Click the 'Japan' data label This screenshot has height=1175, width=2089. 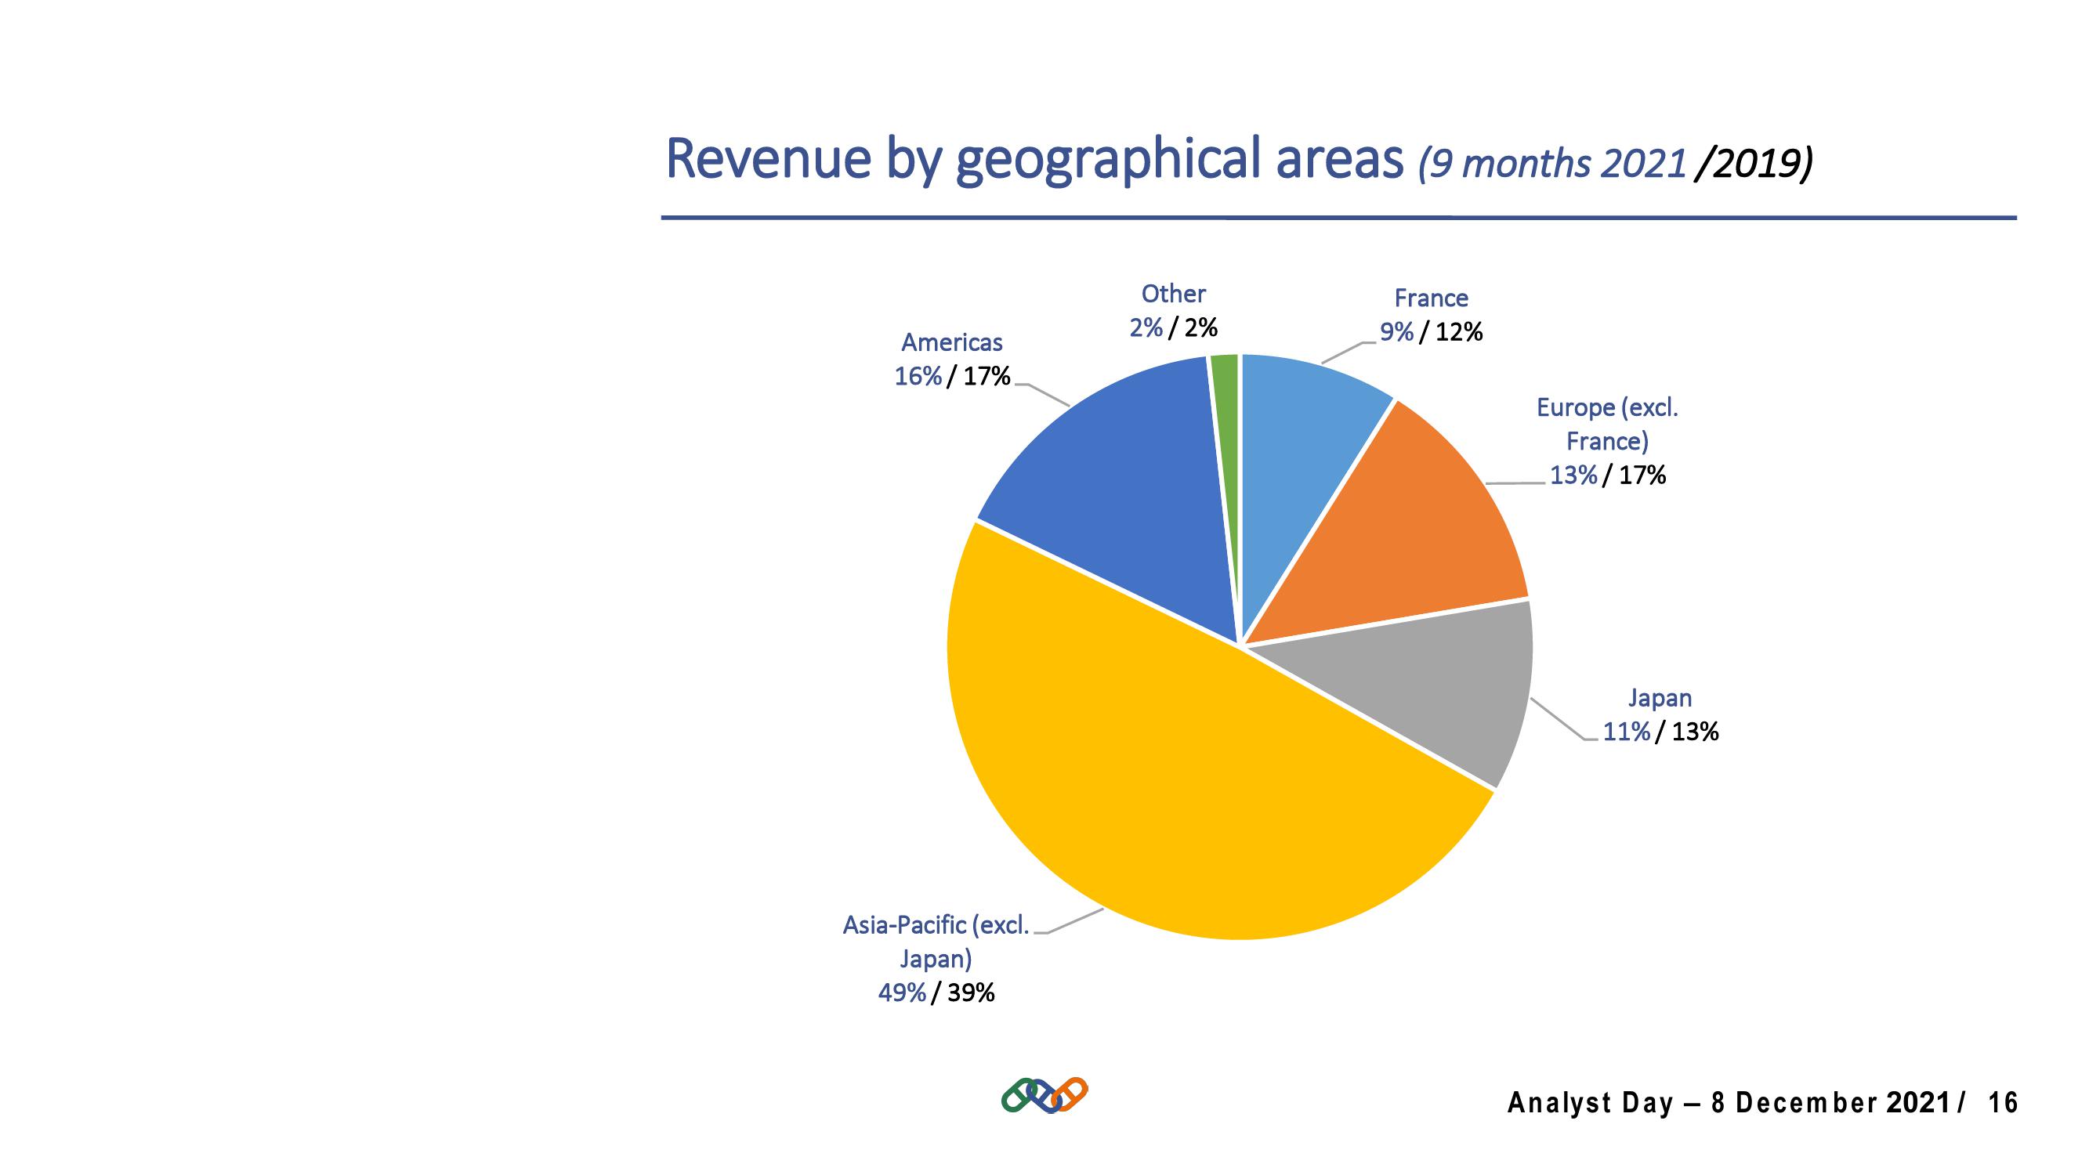point(1660,698)
